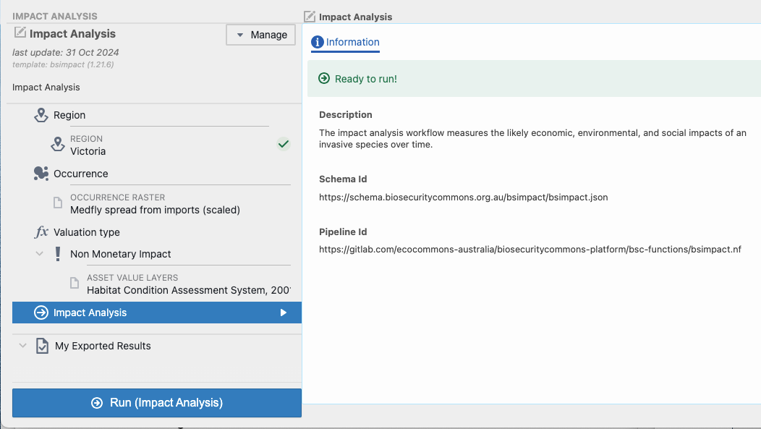Click the green checkmark next to Victoria
761x429 pixels.
coord(284,144)
